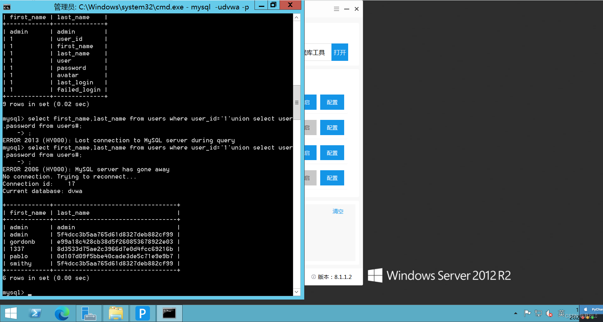
Task: Open the cmd window system menu icon
Action: [x=7, y=7]
